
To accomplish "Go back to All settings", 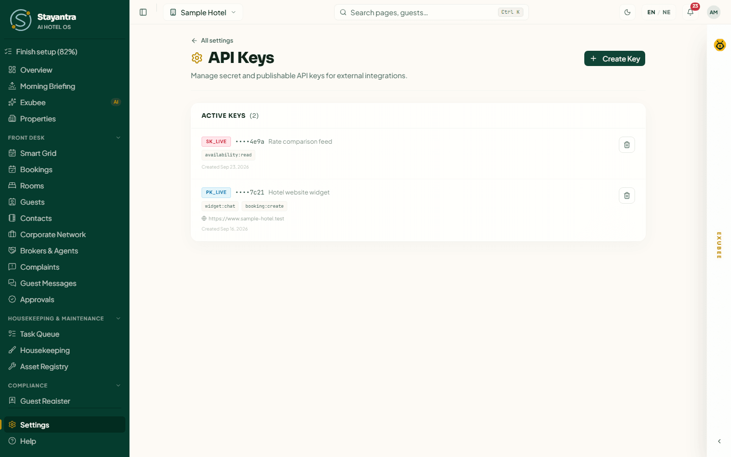I will [212, 41].
